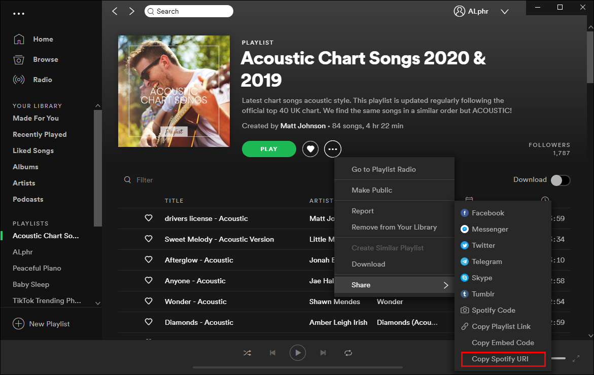Screen dimensions: 594x375
Task: Click the New Playlist plus icon
Action: 19,324
